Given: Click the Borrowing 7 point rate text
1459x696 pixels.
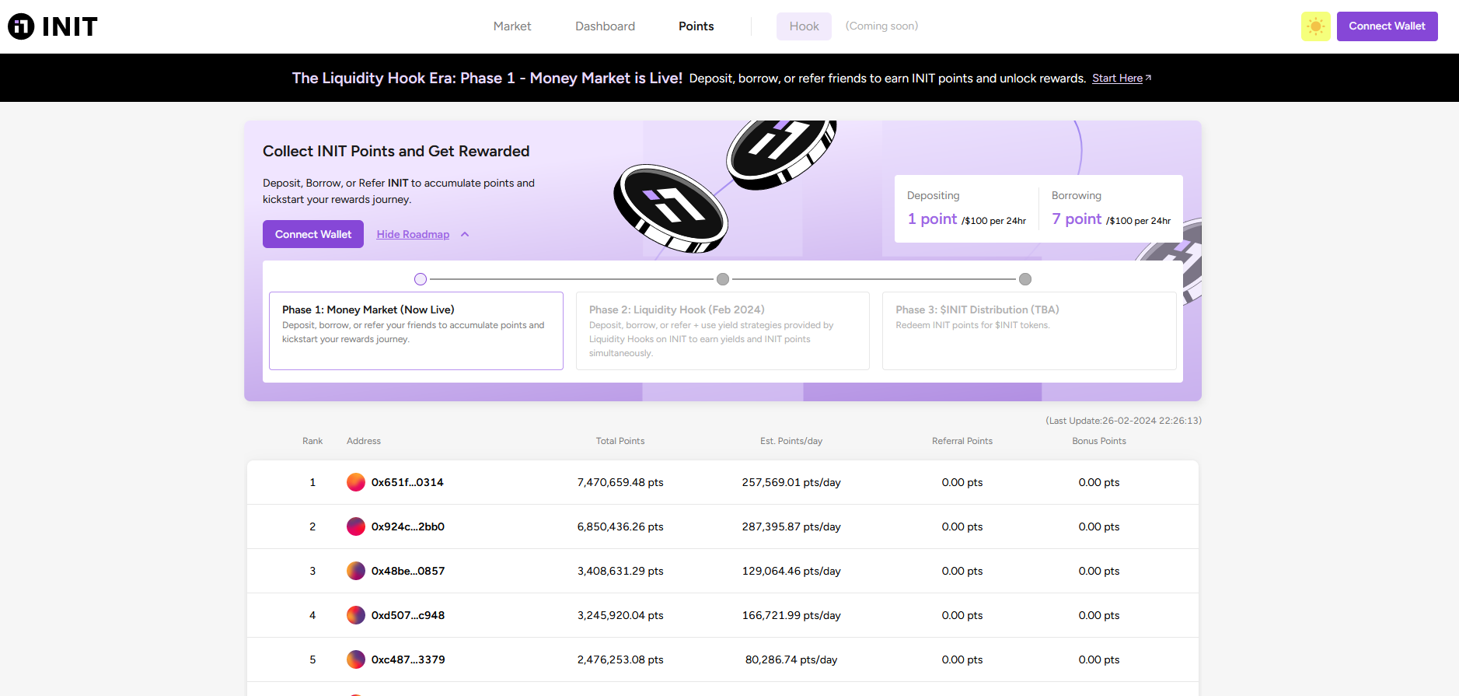Looking at the screenshot, I should tap(1112, 219).
